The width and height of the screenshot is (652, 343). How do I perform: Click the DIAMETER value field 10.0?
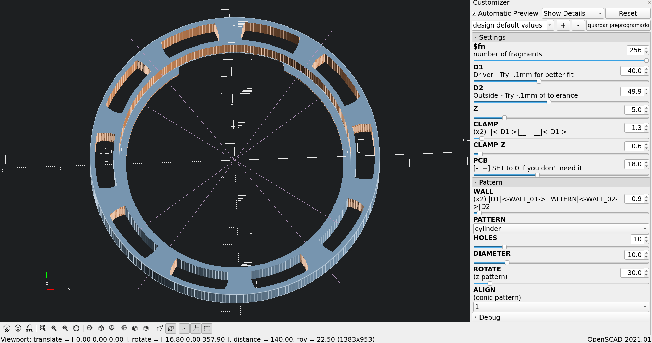[x=634, y=255]
